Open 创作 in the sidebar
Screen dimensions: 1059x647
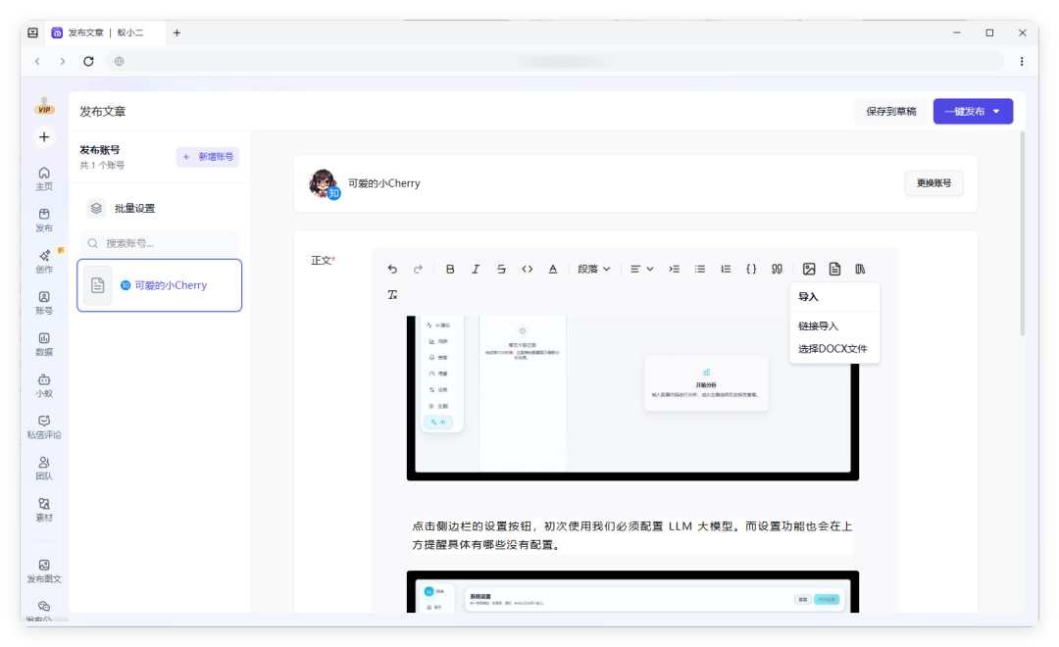click(44, 262)
